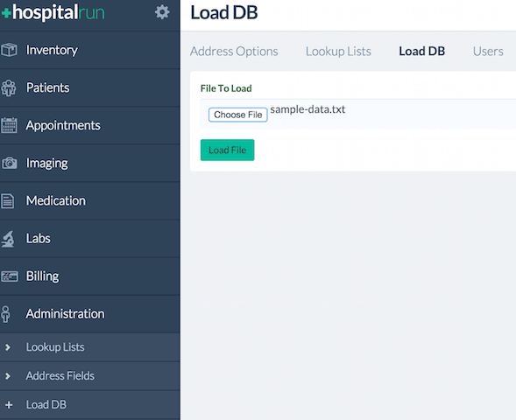Image resolution: width=516 pixels, height=420 pixels.
Task: Click the Imaging camera icon
Action: click(10, 163)
